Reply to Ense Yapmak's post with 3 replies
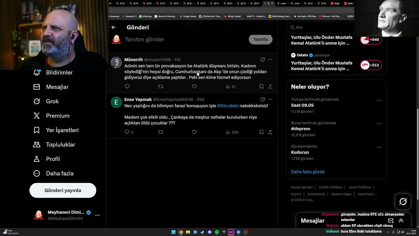Image resolution: width=419 pixels, height=236 pixels. 129,132
